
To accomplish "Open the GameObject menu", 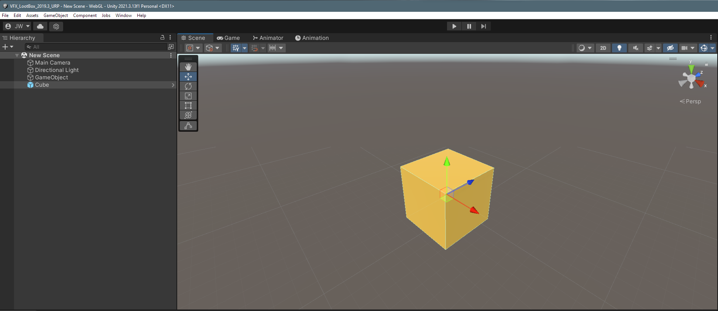I will coord(56,15).
